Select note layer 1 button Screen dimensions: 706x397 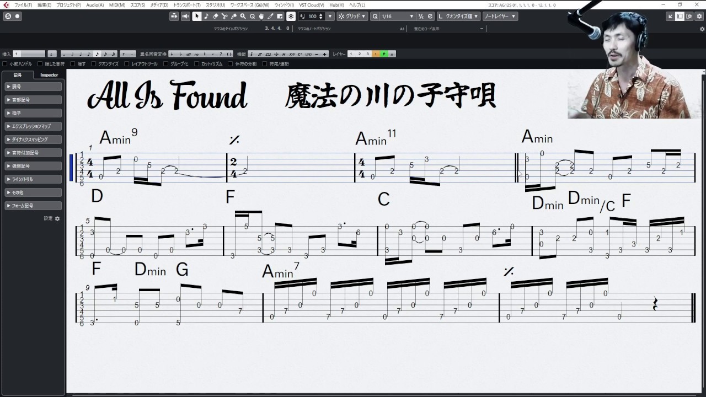click(351, 53)
